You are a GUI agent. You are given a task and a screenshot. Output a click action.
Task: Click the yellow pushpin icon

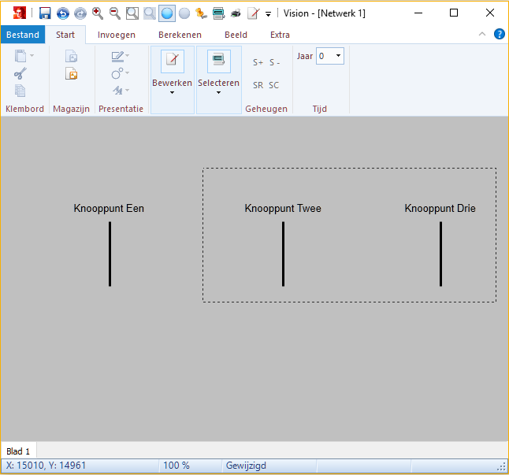(x=202, y=13)
